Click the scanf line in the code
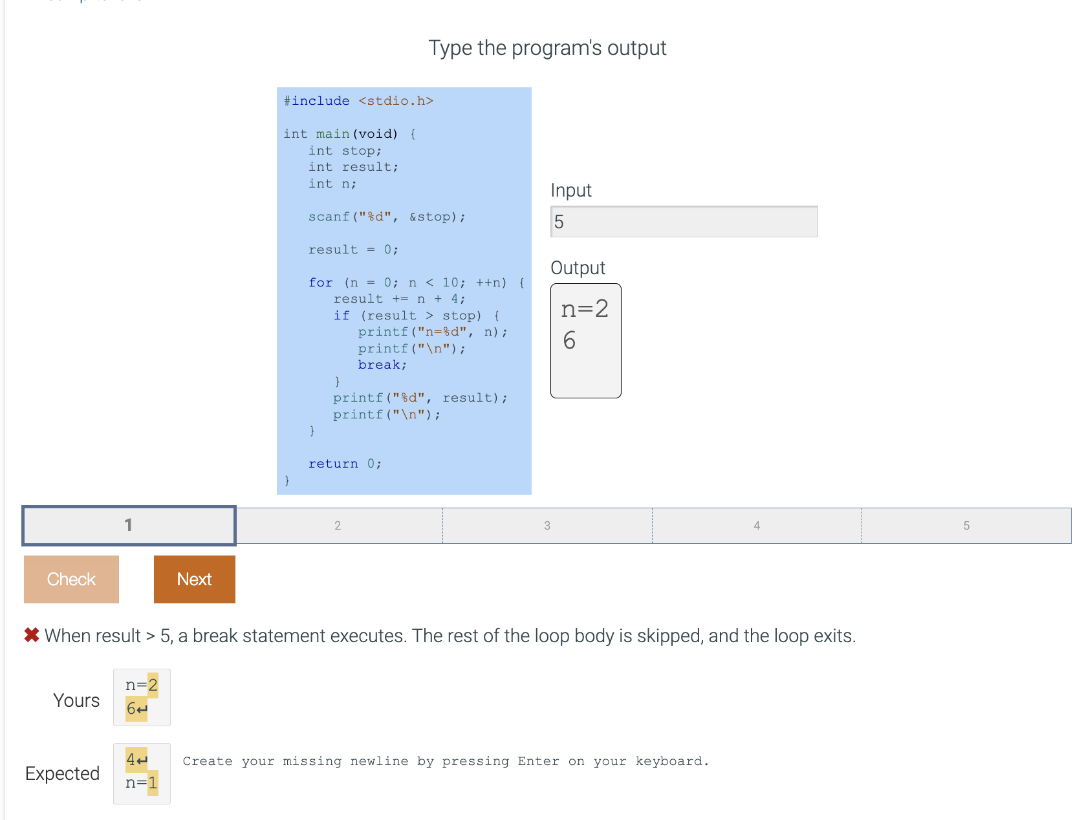This screenshot has width=1084, height=820. 386,216
